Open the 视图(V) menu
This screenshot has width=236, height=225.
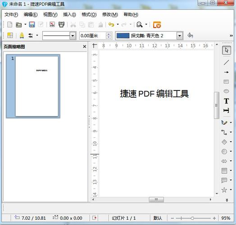pyautogui.click(x=50, y=14)
